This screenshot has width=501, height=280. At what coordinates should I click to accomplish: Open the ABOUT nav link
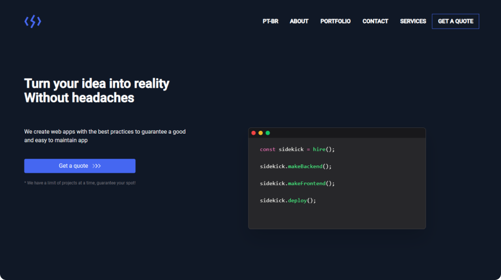click(299, 21)
